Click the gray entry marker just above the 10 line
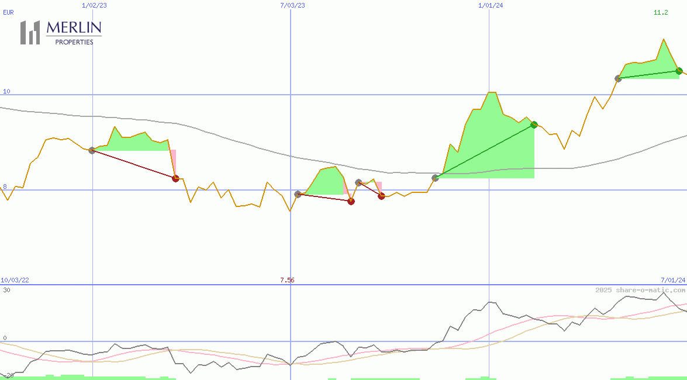The width and height of the screenshot is (687, 380). point(618,78)
